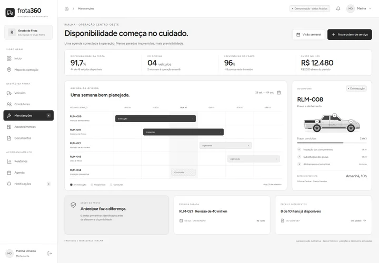Open the calendar date picker for 28 set – 04 out
379x263 pixels.
(278, 93)
